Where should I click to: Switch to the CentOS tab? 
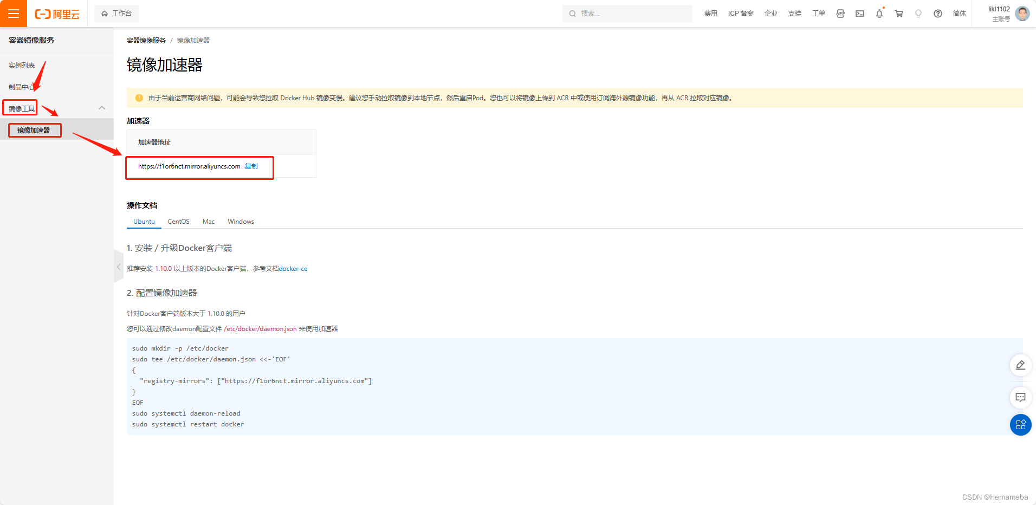(179, 222)
